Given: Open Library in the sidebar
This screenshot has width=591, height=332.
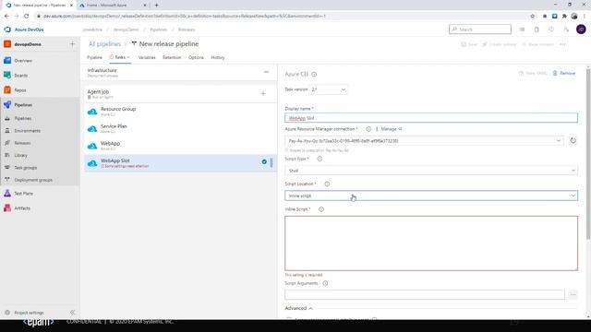Looking at the screenshot, I should 20,155.
